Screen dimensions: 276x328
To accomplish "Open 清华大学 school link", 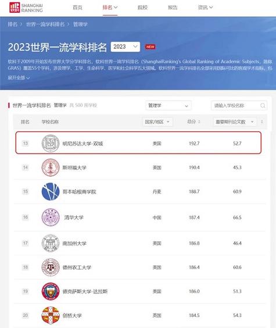I will pos(74,218).
